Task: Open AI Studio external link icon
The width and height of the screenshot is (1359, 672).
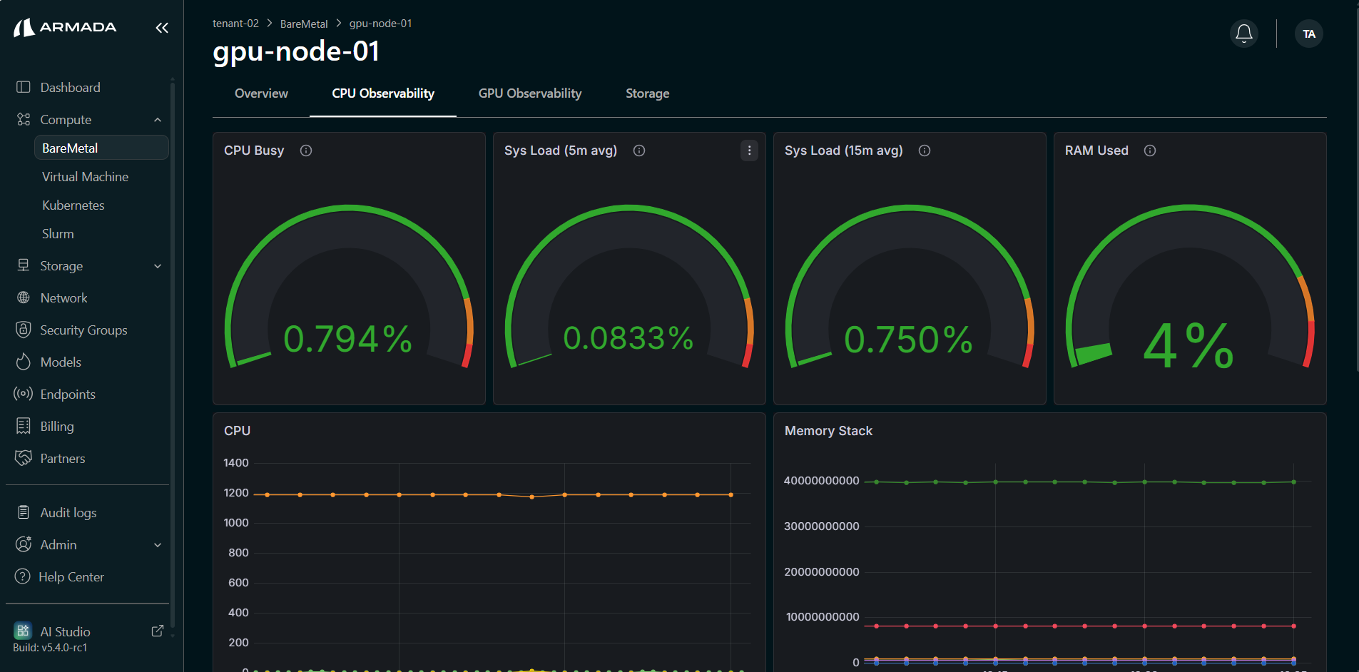Action: pos(158,631)
